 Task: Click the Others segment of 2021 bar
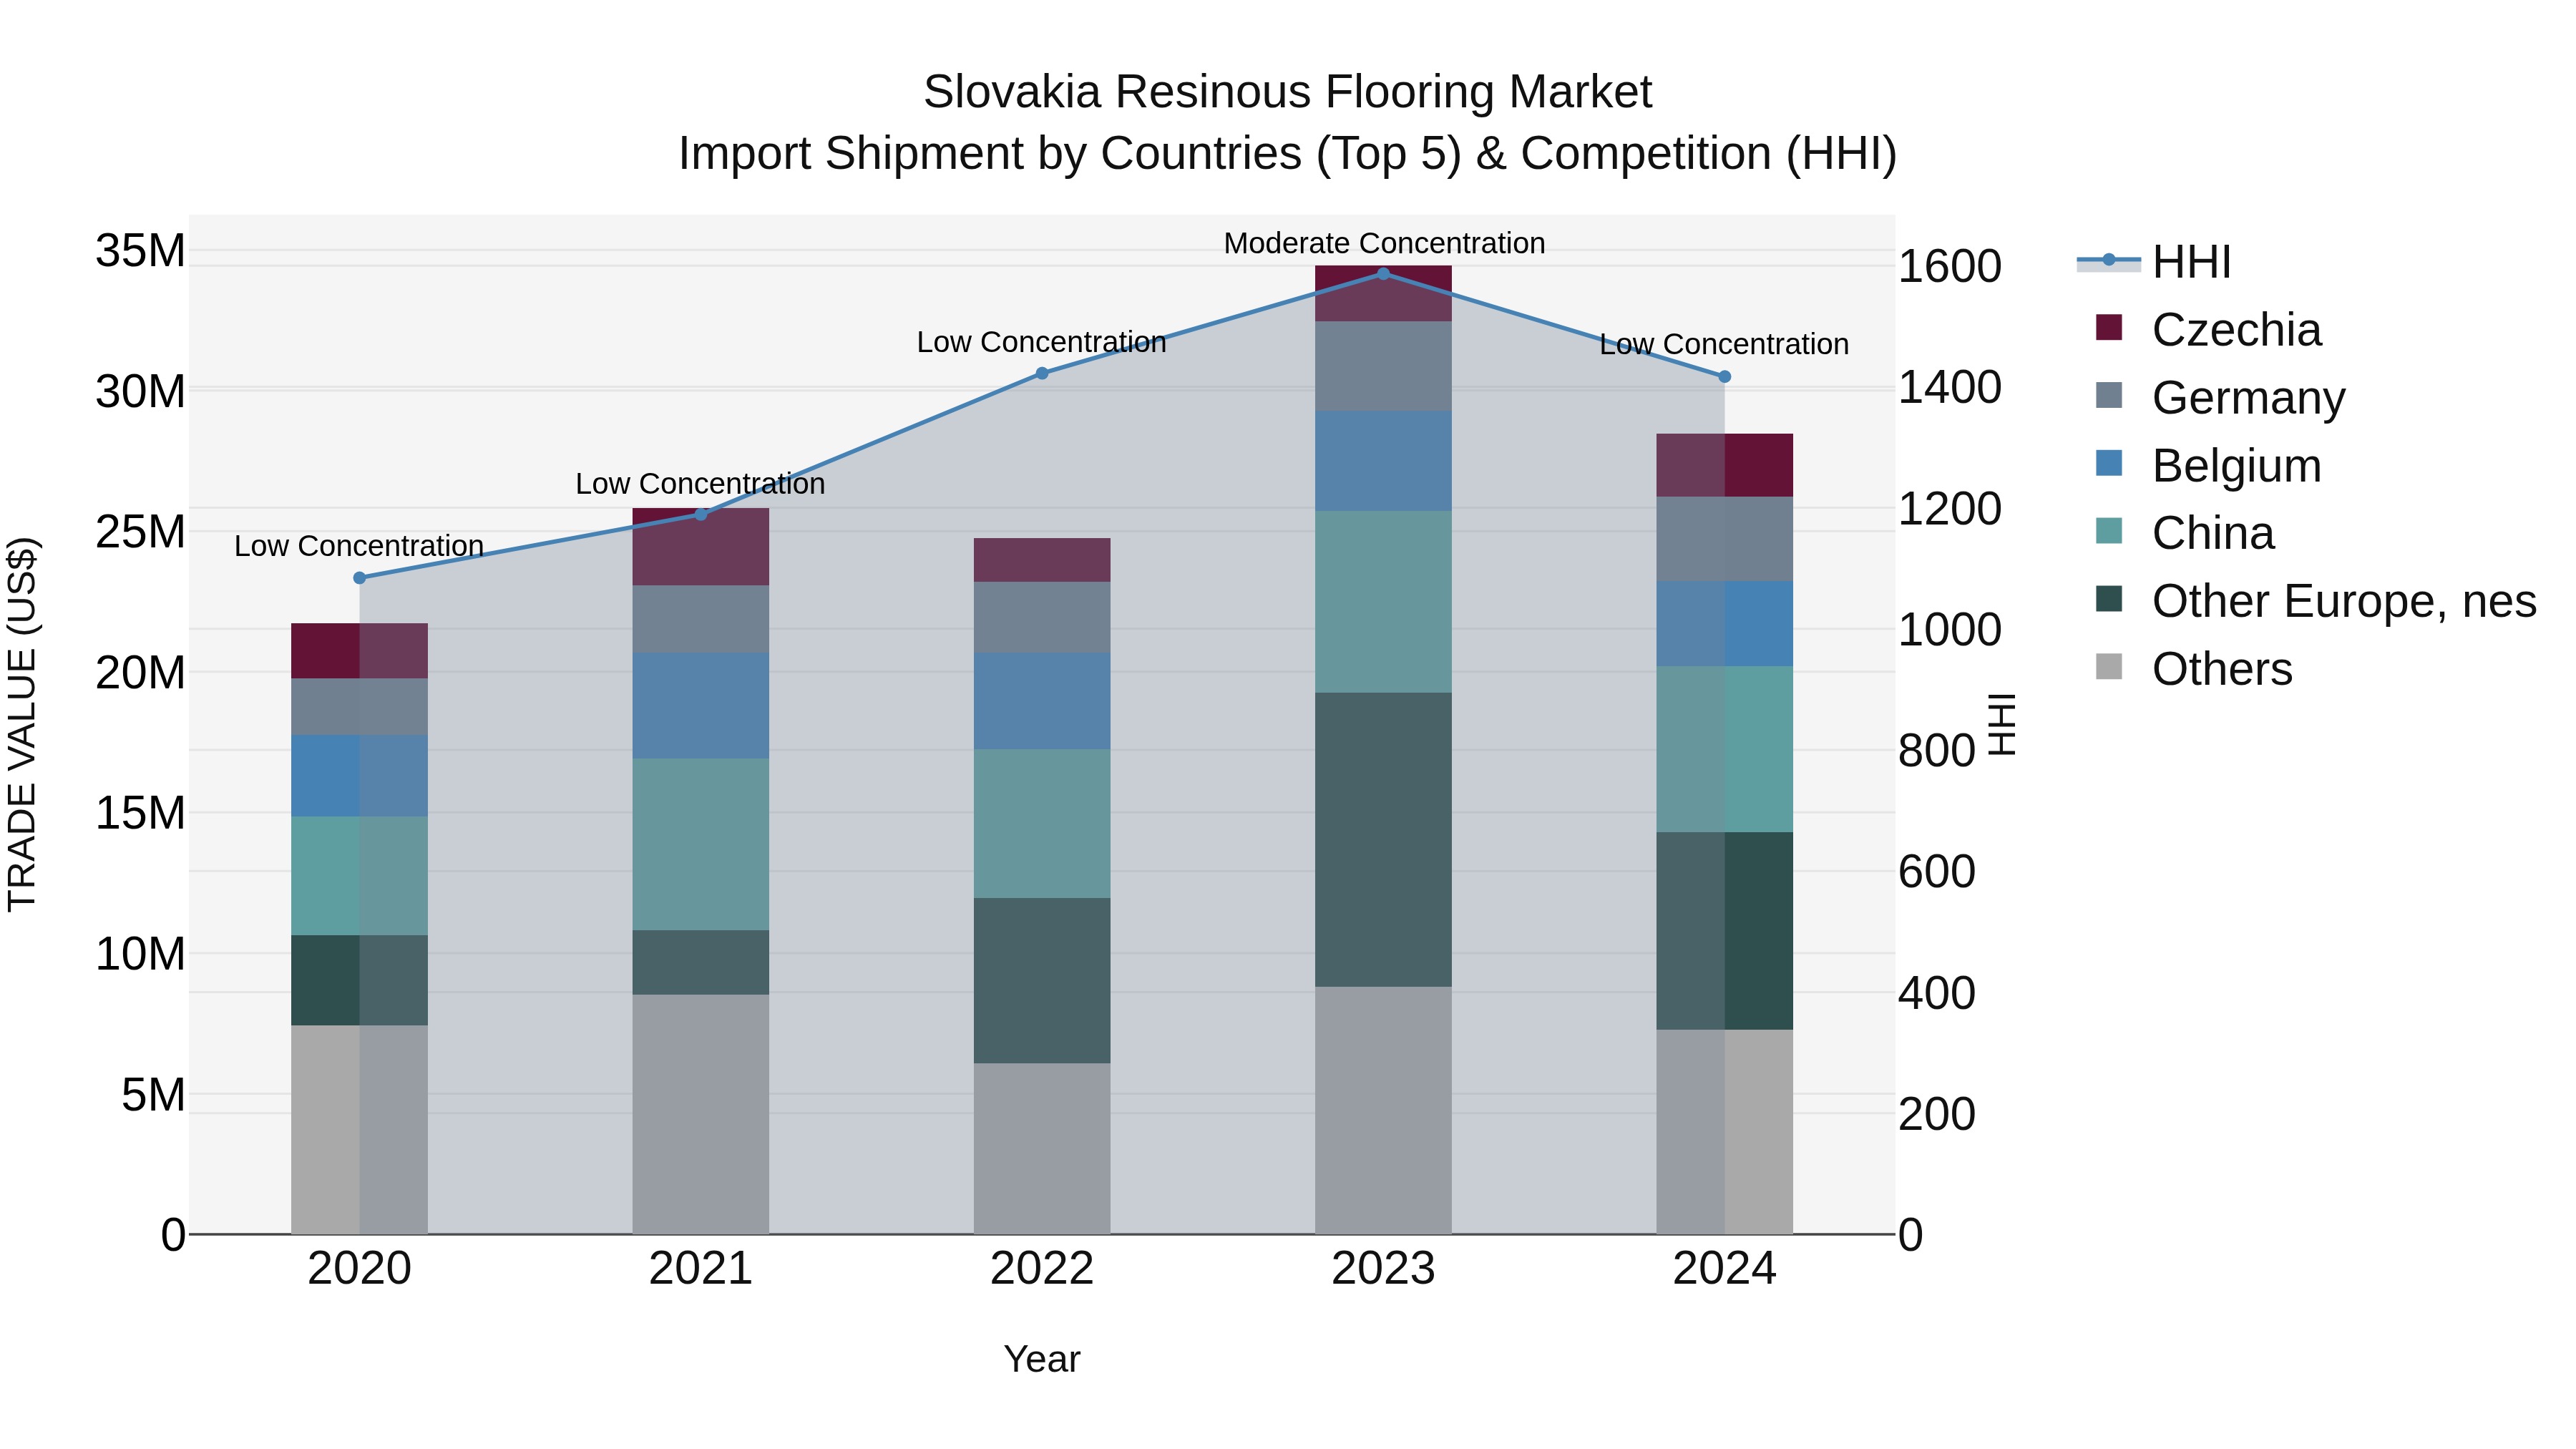[701, 1114]
